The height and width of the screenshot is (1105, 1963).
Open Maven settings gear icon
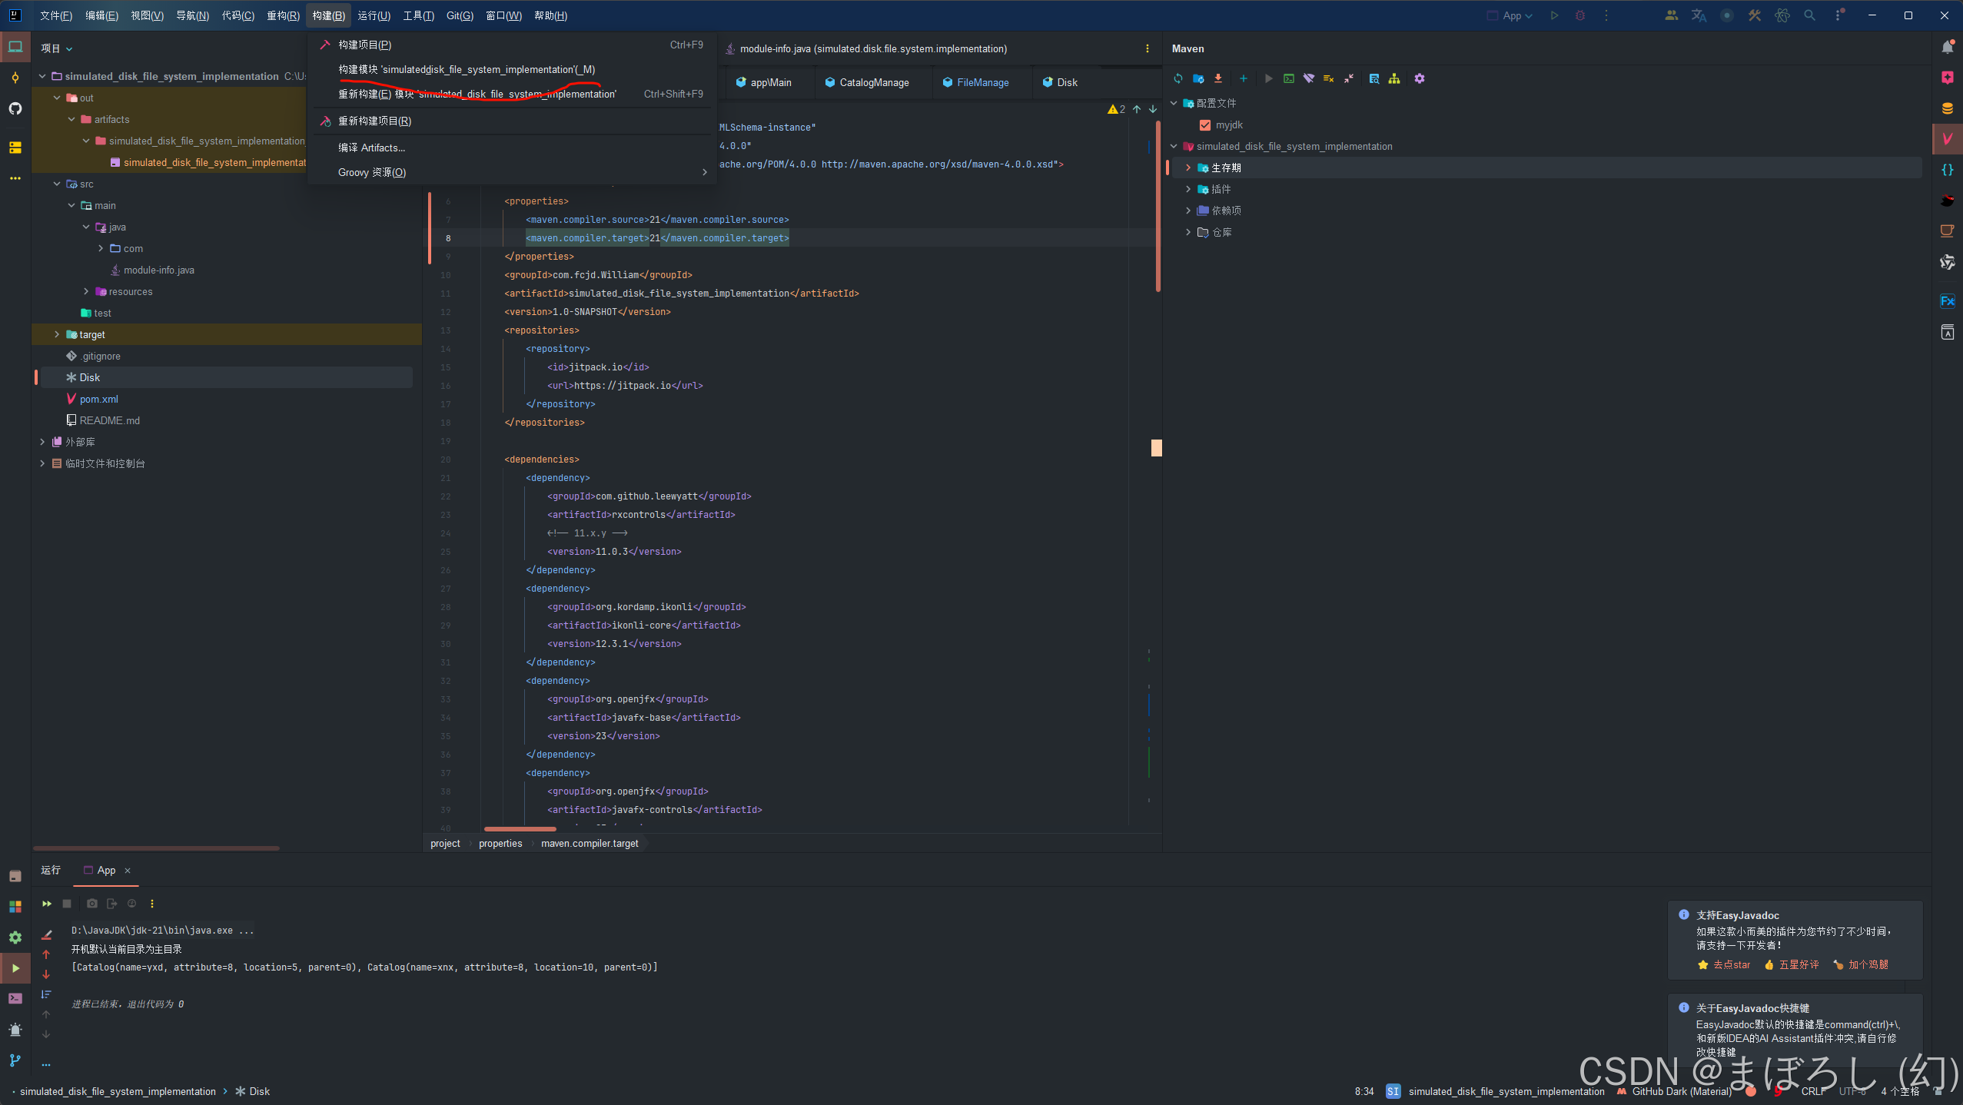pyautogui.click(x=1420, y=78)
